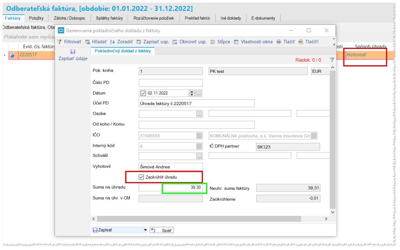Open the Schválil lookup ellipsis button
This screenshot has height=250, width=400.
pyautogui.click(x=199, y=156)
